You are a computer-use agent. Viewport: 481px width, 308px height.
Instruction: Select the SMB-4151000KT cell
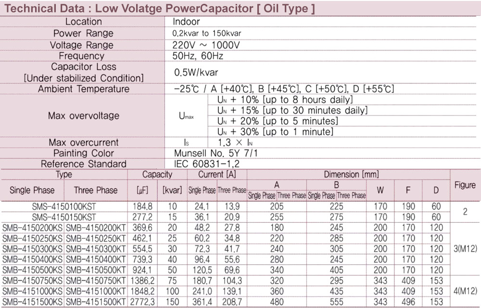coord(96,292)
